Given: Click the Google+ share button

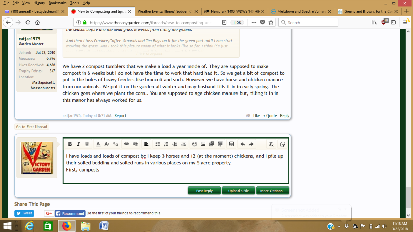Looking at the screenshot, I should [x=49, y=213].
